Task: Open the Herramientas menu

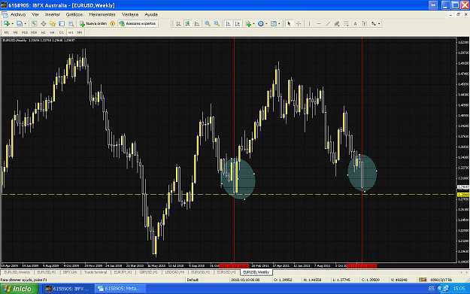Action: click(x=102, y=14)
